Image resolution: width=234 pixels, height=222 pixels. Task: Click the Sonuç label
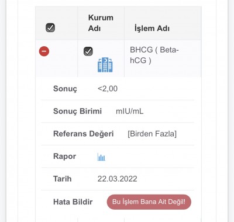coord(65,89)
